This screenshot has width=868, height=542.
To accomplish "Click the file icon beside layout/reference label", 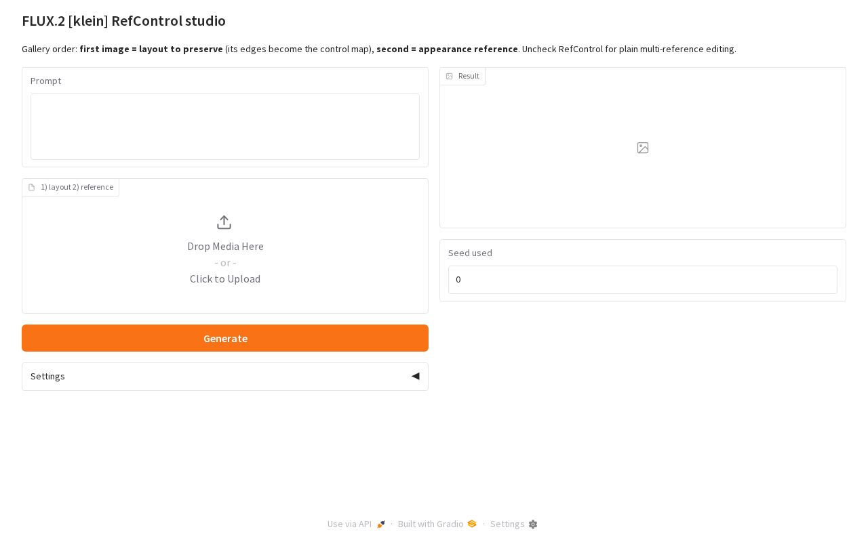I will point(32,188).
